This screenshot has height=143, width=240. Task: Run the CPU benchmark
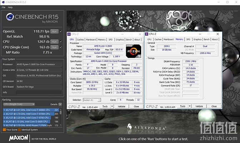tap(54, 42)
